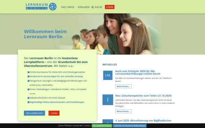
Task: Open link Regelmäßige Online-Sprechstunden und Fortbildungen
Action: (x=57, y=102)
